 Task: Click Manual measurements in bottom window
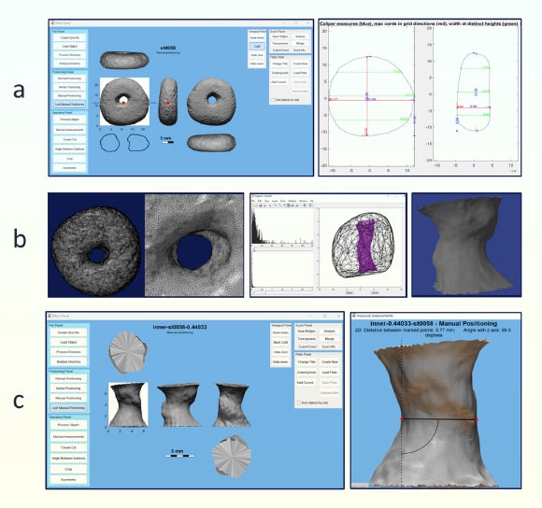[x=68, y=436]
